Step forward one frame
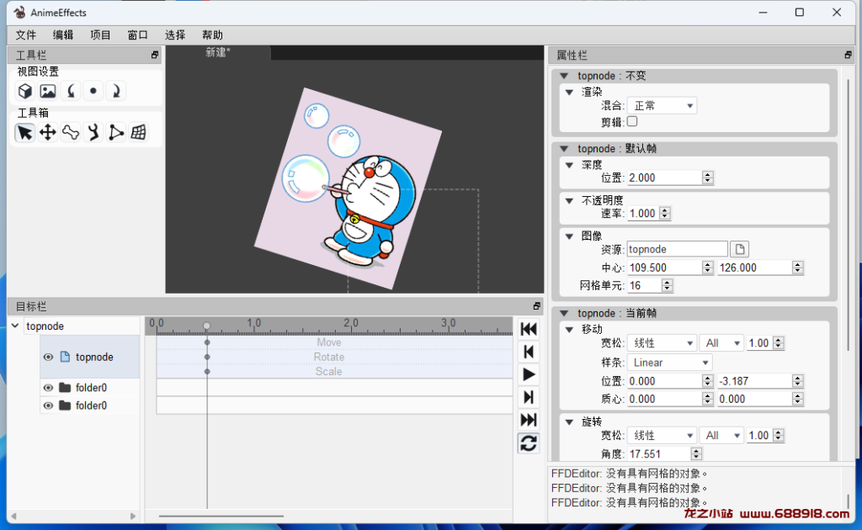 point(529,397)
